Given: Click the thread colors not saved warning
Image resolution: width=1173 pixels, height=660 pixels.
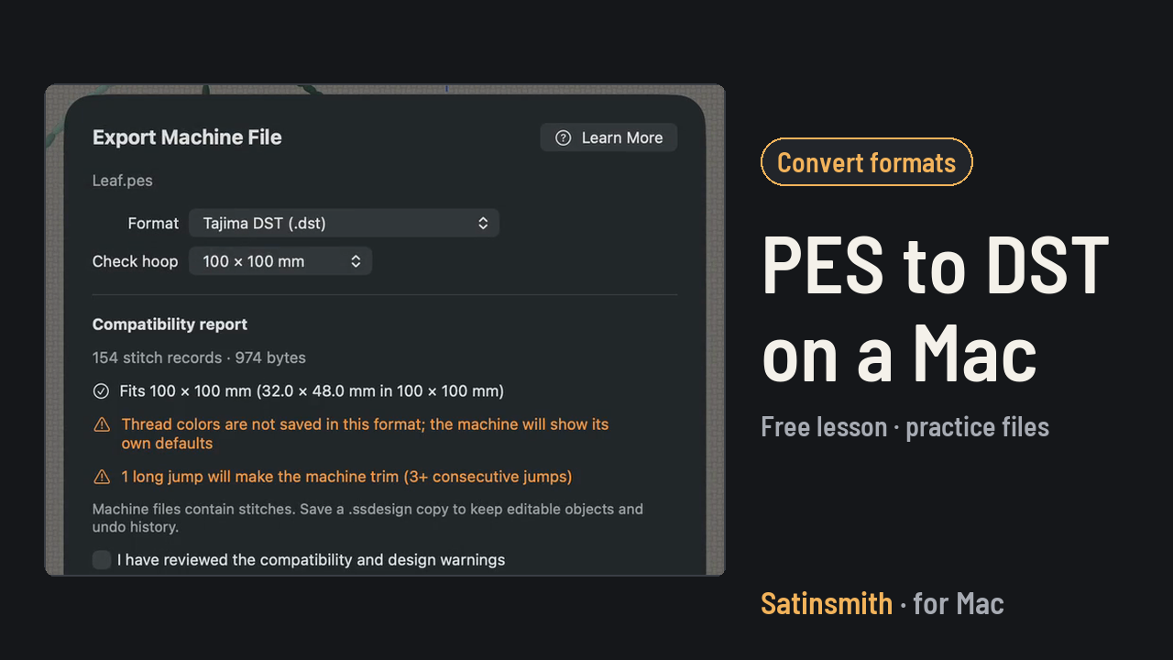Looking at the screenshot, I should [x=365, y=434].
